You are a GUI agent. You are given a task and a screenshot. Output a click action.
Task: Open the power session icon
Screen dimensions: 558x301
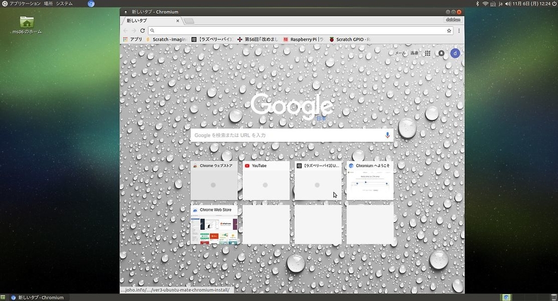tap(554, 4)
